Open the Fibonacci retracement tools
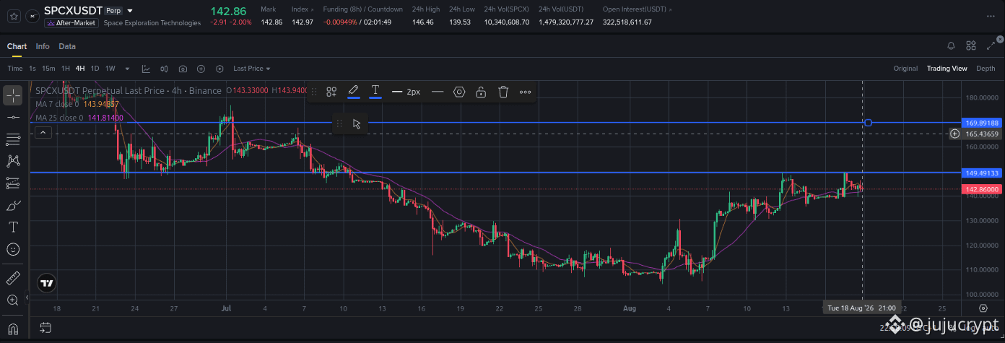This screenshot has height=343, width=1005. (x=13, y=139)
